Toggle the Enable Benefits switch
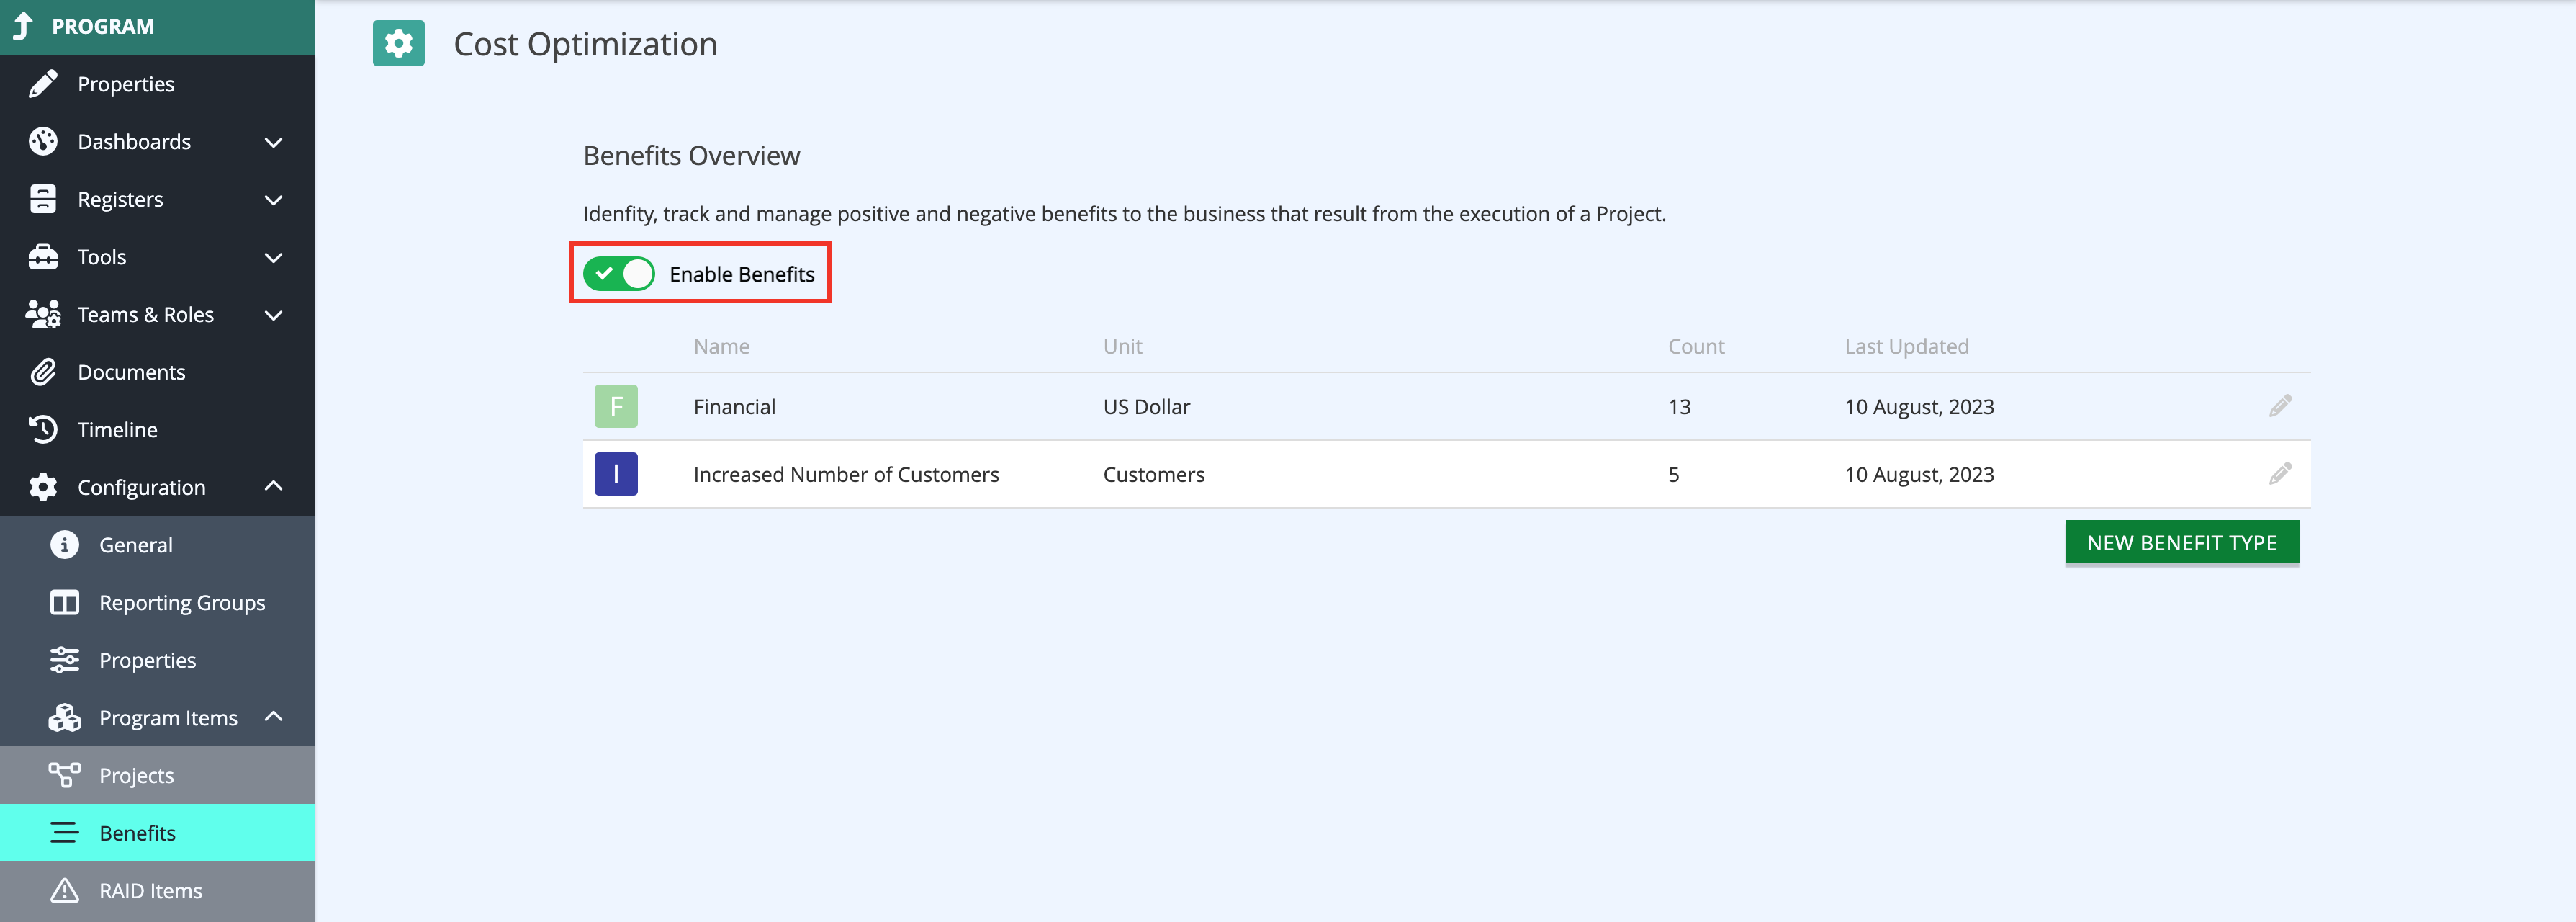This screenshot has height=922, width=2576. (x=619, y=274)
